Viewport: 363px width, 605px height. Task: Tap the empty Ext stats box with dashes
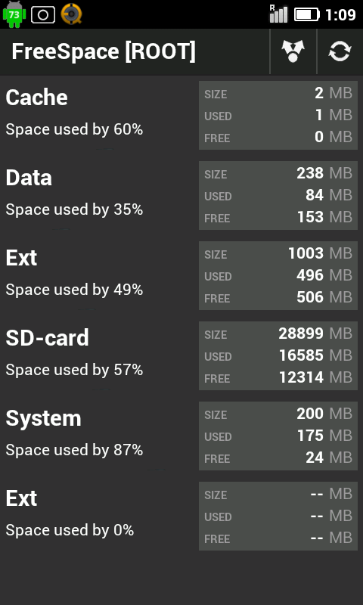pyautogui.click(x=278, y=517)
